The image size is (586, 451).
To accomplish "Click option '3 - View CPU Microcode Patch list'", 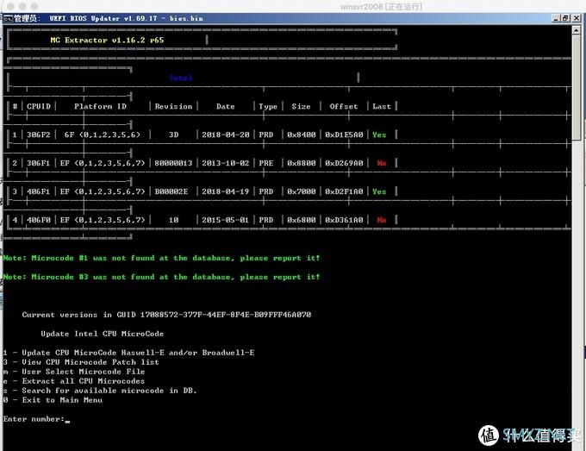I will pos(81,362).
